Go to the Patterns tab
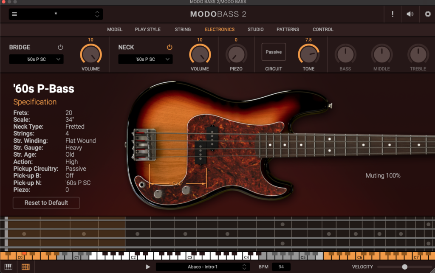 288,29
